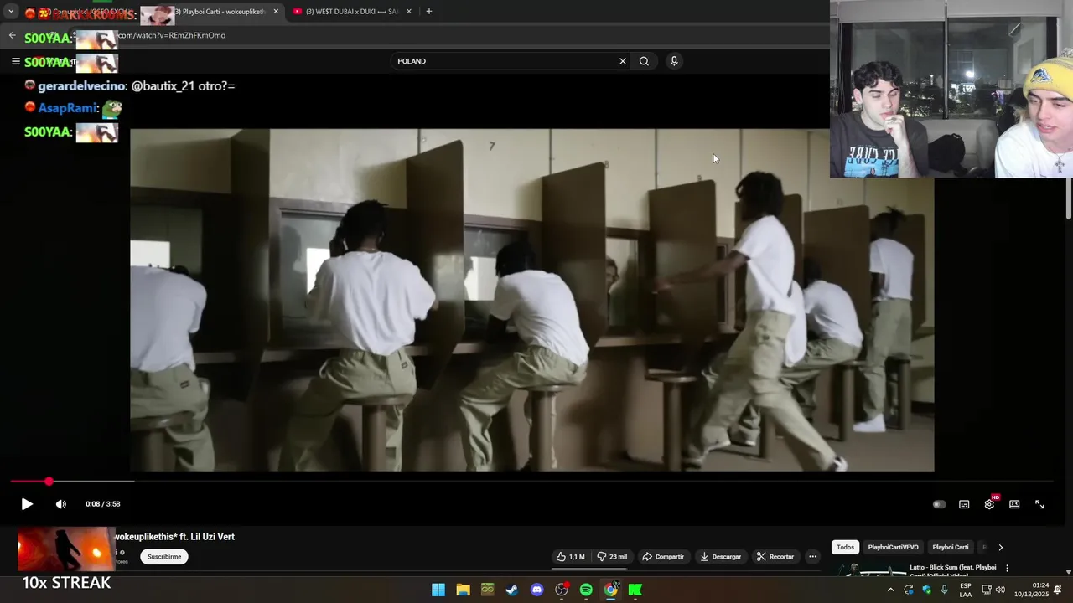Click the video title wokeuplikethis* ft. Lil Uzi Vert
The image size is (1073, 603).
click(x=174, y=537)
